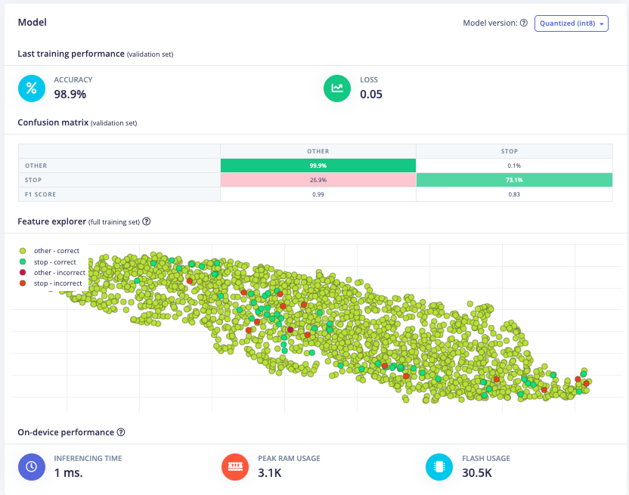Click the 99.9% OTHER confusion matrix cell
The height and width of the screenshot is (495, 629).
(x=318, y=166)
